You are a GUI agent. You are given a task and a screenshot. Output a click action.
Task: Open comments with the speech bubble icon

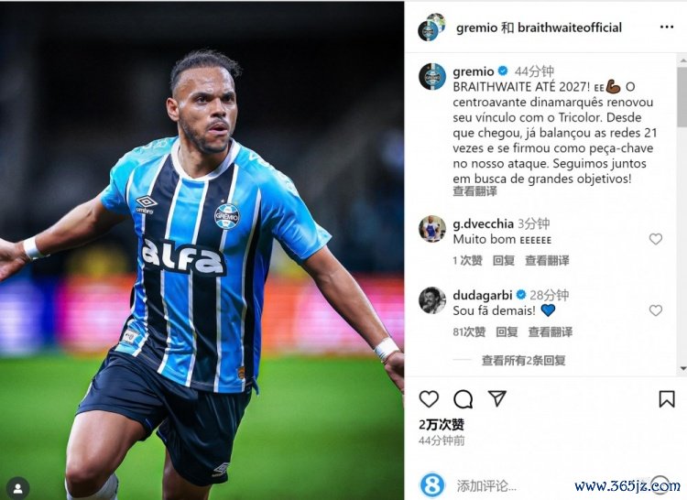coord(463,399)
